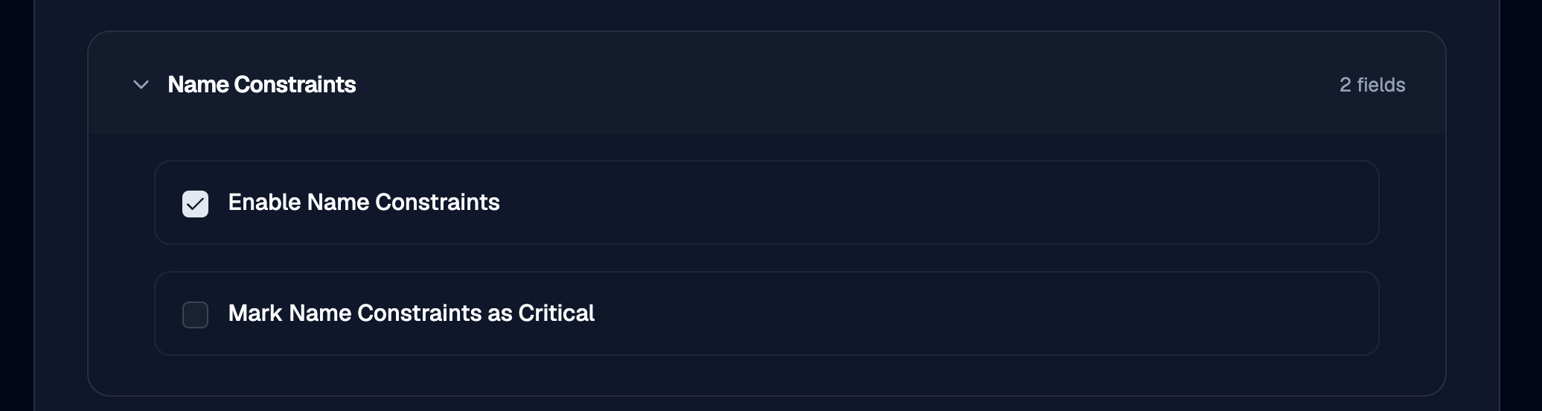Click the empty checkbox square icon for Critical option
This screenshot has width=1542, height=411.
(195, 314)
